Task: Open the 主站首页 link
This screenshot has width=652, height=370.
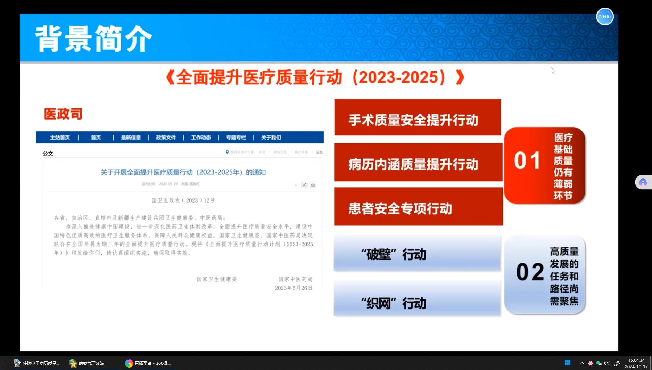Action: 61,137
